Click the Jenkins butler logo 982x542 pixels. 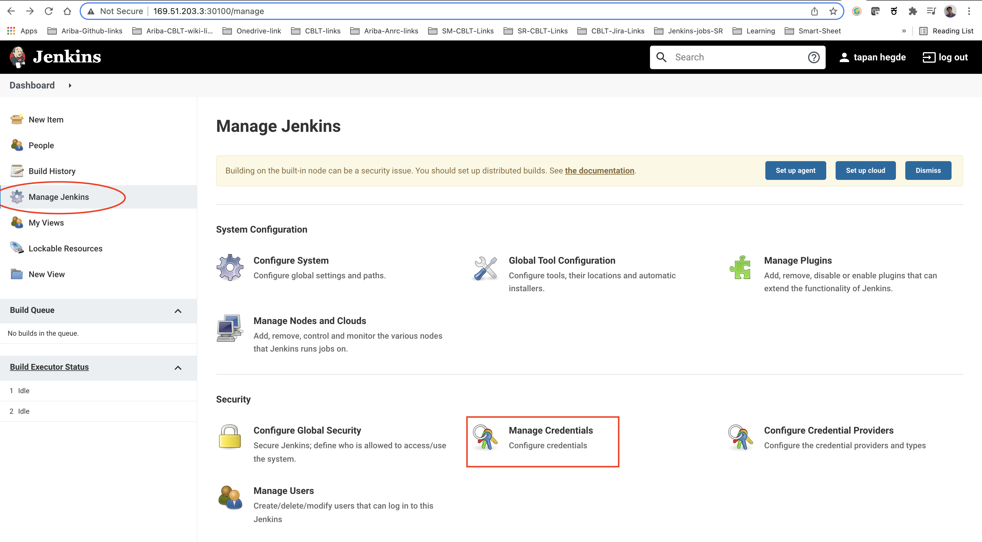point(18,57)
